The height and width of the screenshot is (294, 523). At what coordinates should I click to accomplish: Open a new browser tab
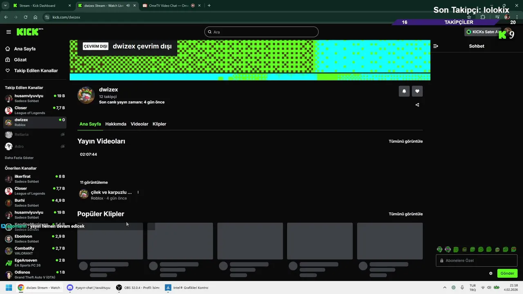click(209, 6)
